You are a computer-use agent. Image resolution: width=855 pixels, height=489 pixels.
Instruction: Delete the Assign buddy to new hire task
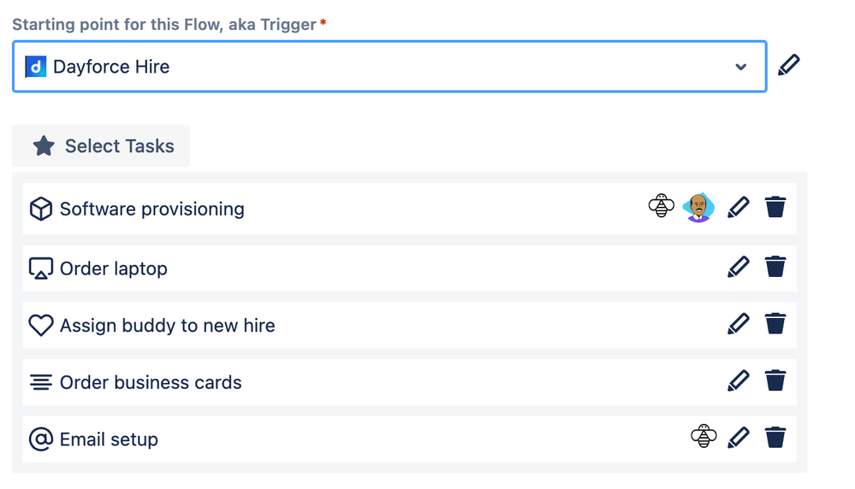click(x=775, y=325)
